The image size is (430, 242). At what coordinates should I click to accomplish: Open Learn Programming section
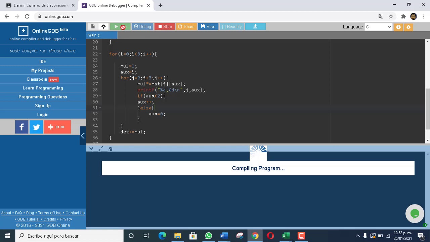(x=43, y=88)
